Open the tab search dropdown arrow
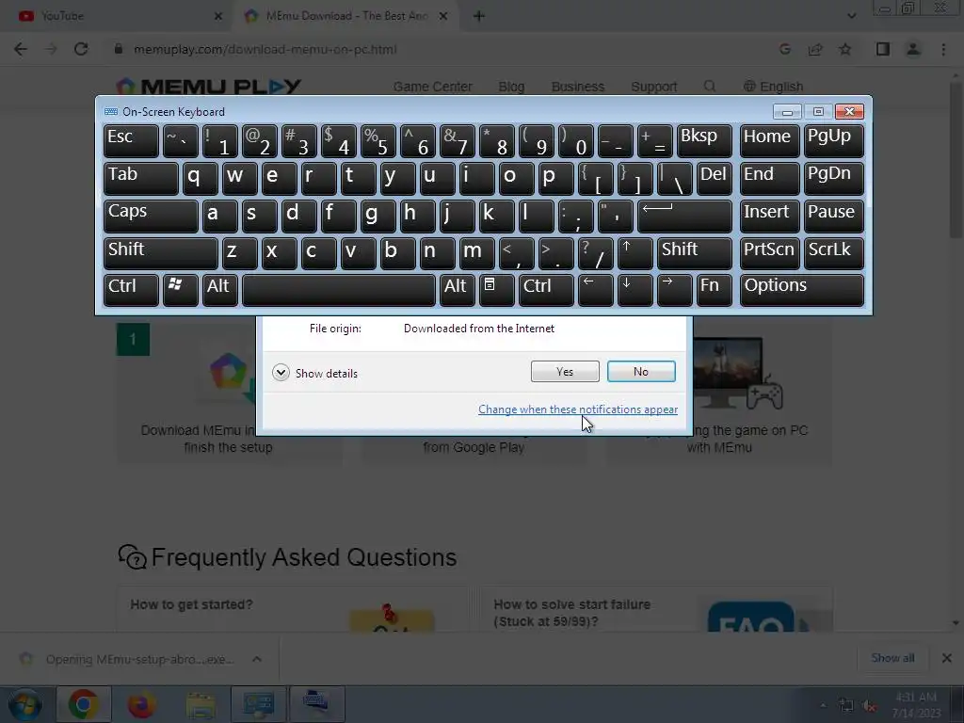Image resolution: width=964 pixels, height=723 pixels. tap(851, 16)
